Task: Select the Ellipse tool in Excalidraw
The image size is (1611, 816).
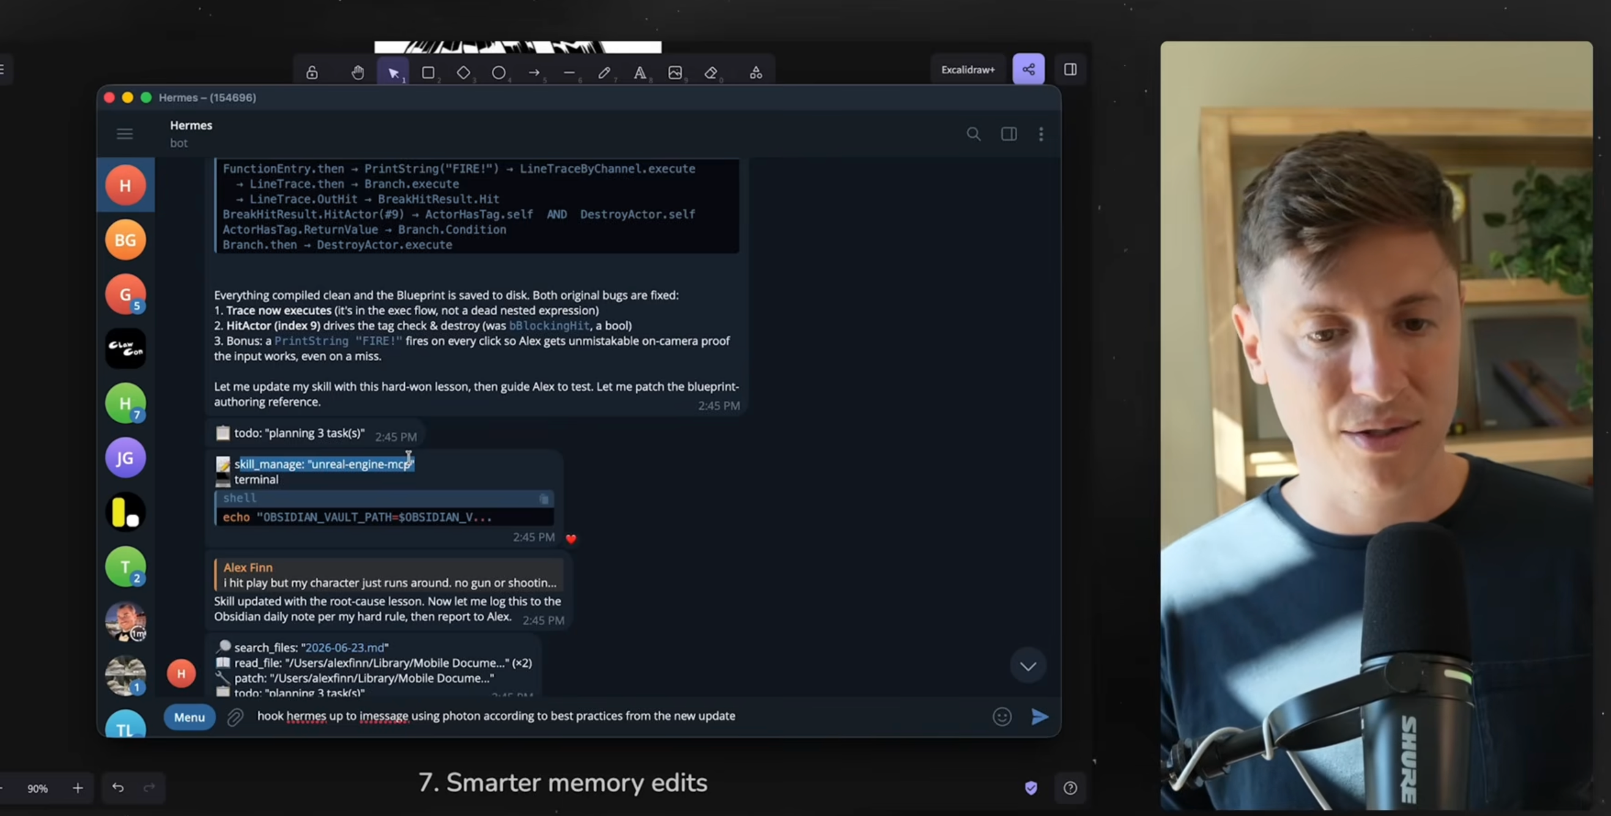Action: click(x=498, y=73)
